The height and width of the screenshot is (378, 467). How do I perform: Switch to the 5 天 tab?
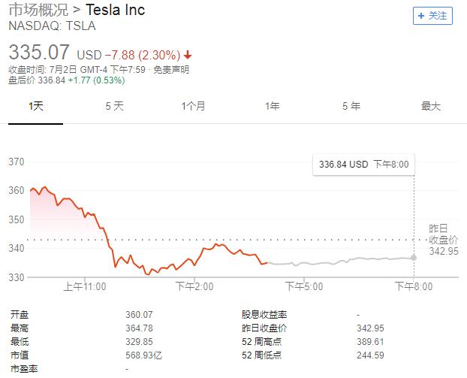[114, 106]
